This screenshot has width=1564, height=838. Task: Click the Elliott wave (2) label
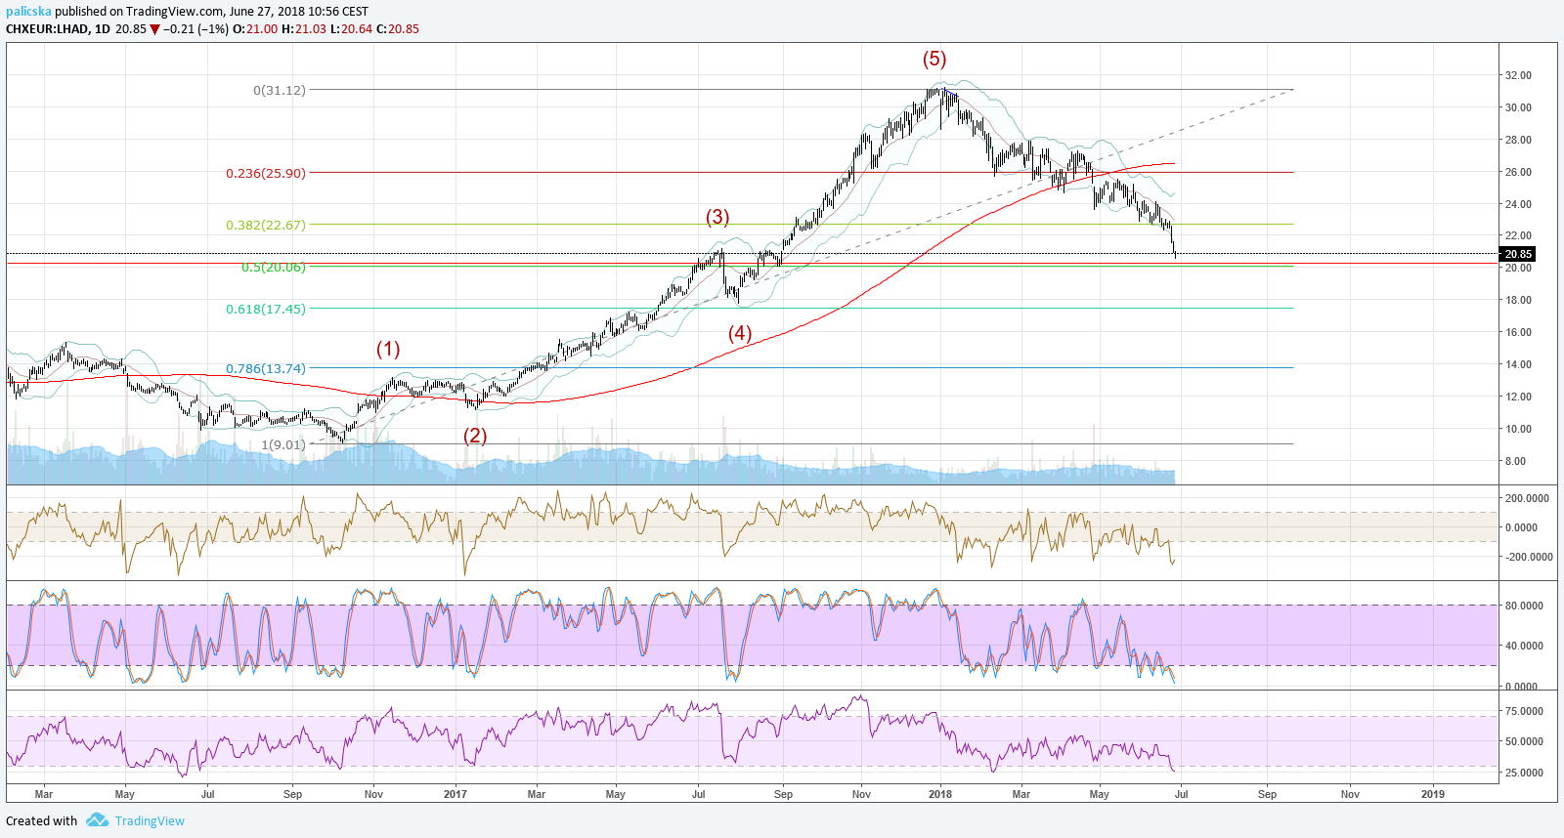(475, 436)
